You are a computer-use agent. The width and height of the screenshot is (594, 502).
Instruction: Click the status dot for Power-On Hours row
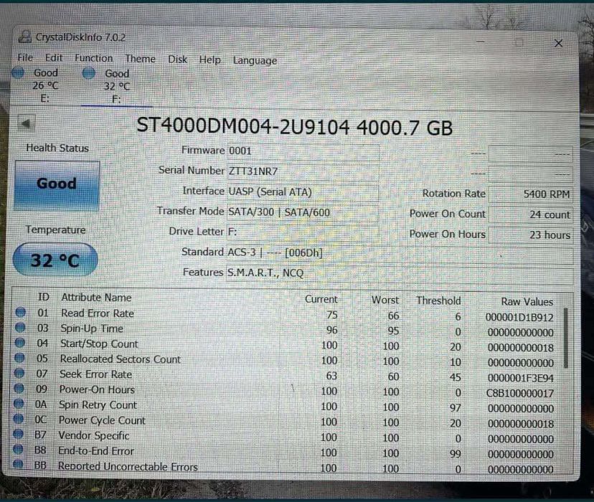coord(19,389)
